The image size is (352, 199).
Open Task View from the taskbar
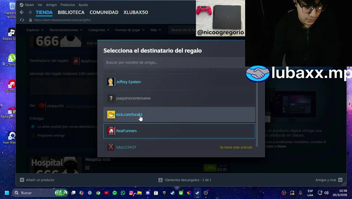(73, 193)
